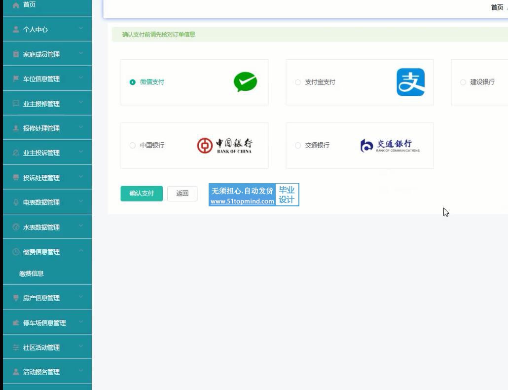Click the flag icon beside 车位信息管理
This screenshot has height=390, width=508.
pos(16,79)
